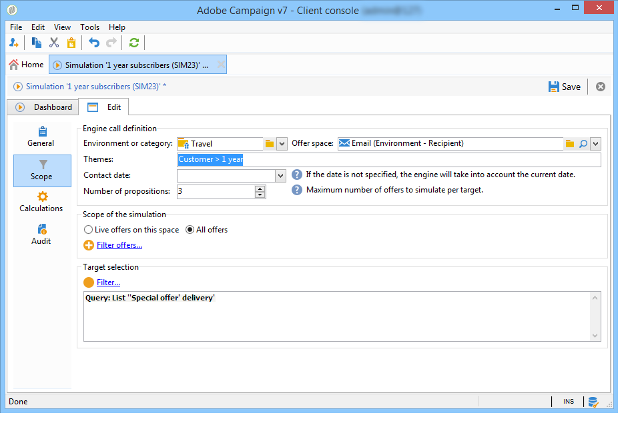Open the Scope section in the sidebar
This screenshot has height=421, width=626.
point(42,171)
